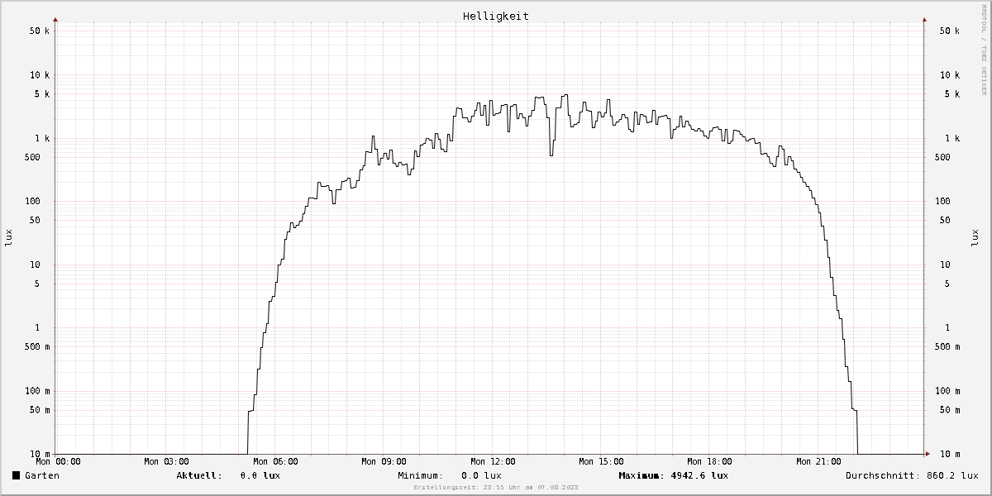The width and height of the screenshot is (992, 496).
Task: Click '5 k' on the left y-axis
Action: pyautogui.click(x=41, y=94)
